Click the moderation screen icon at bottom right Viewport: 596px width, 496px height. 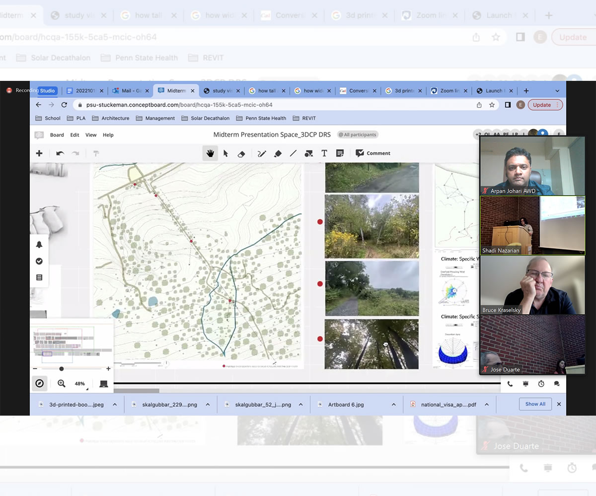[525, 384]
